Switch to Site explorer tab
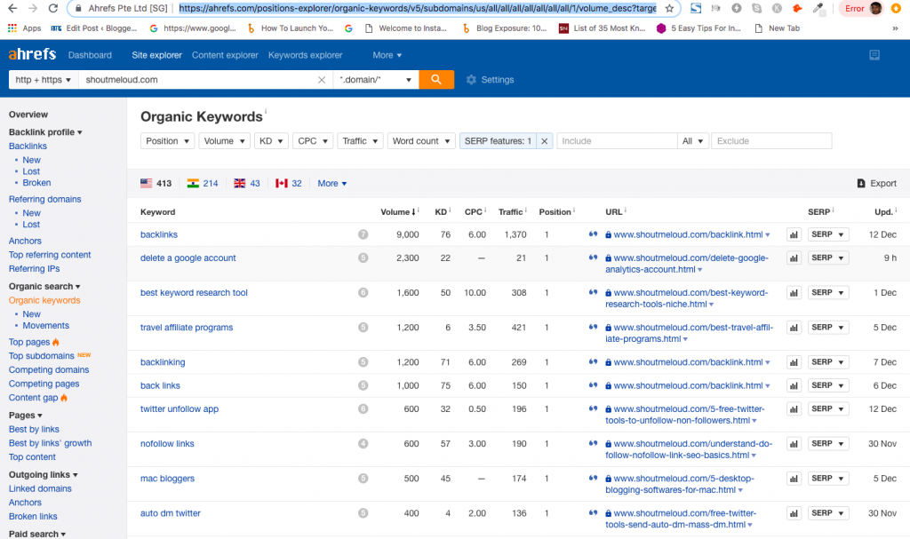Viewport: 910px width, 539px height. 156,55
